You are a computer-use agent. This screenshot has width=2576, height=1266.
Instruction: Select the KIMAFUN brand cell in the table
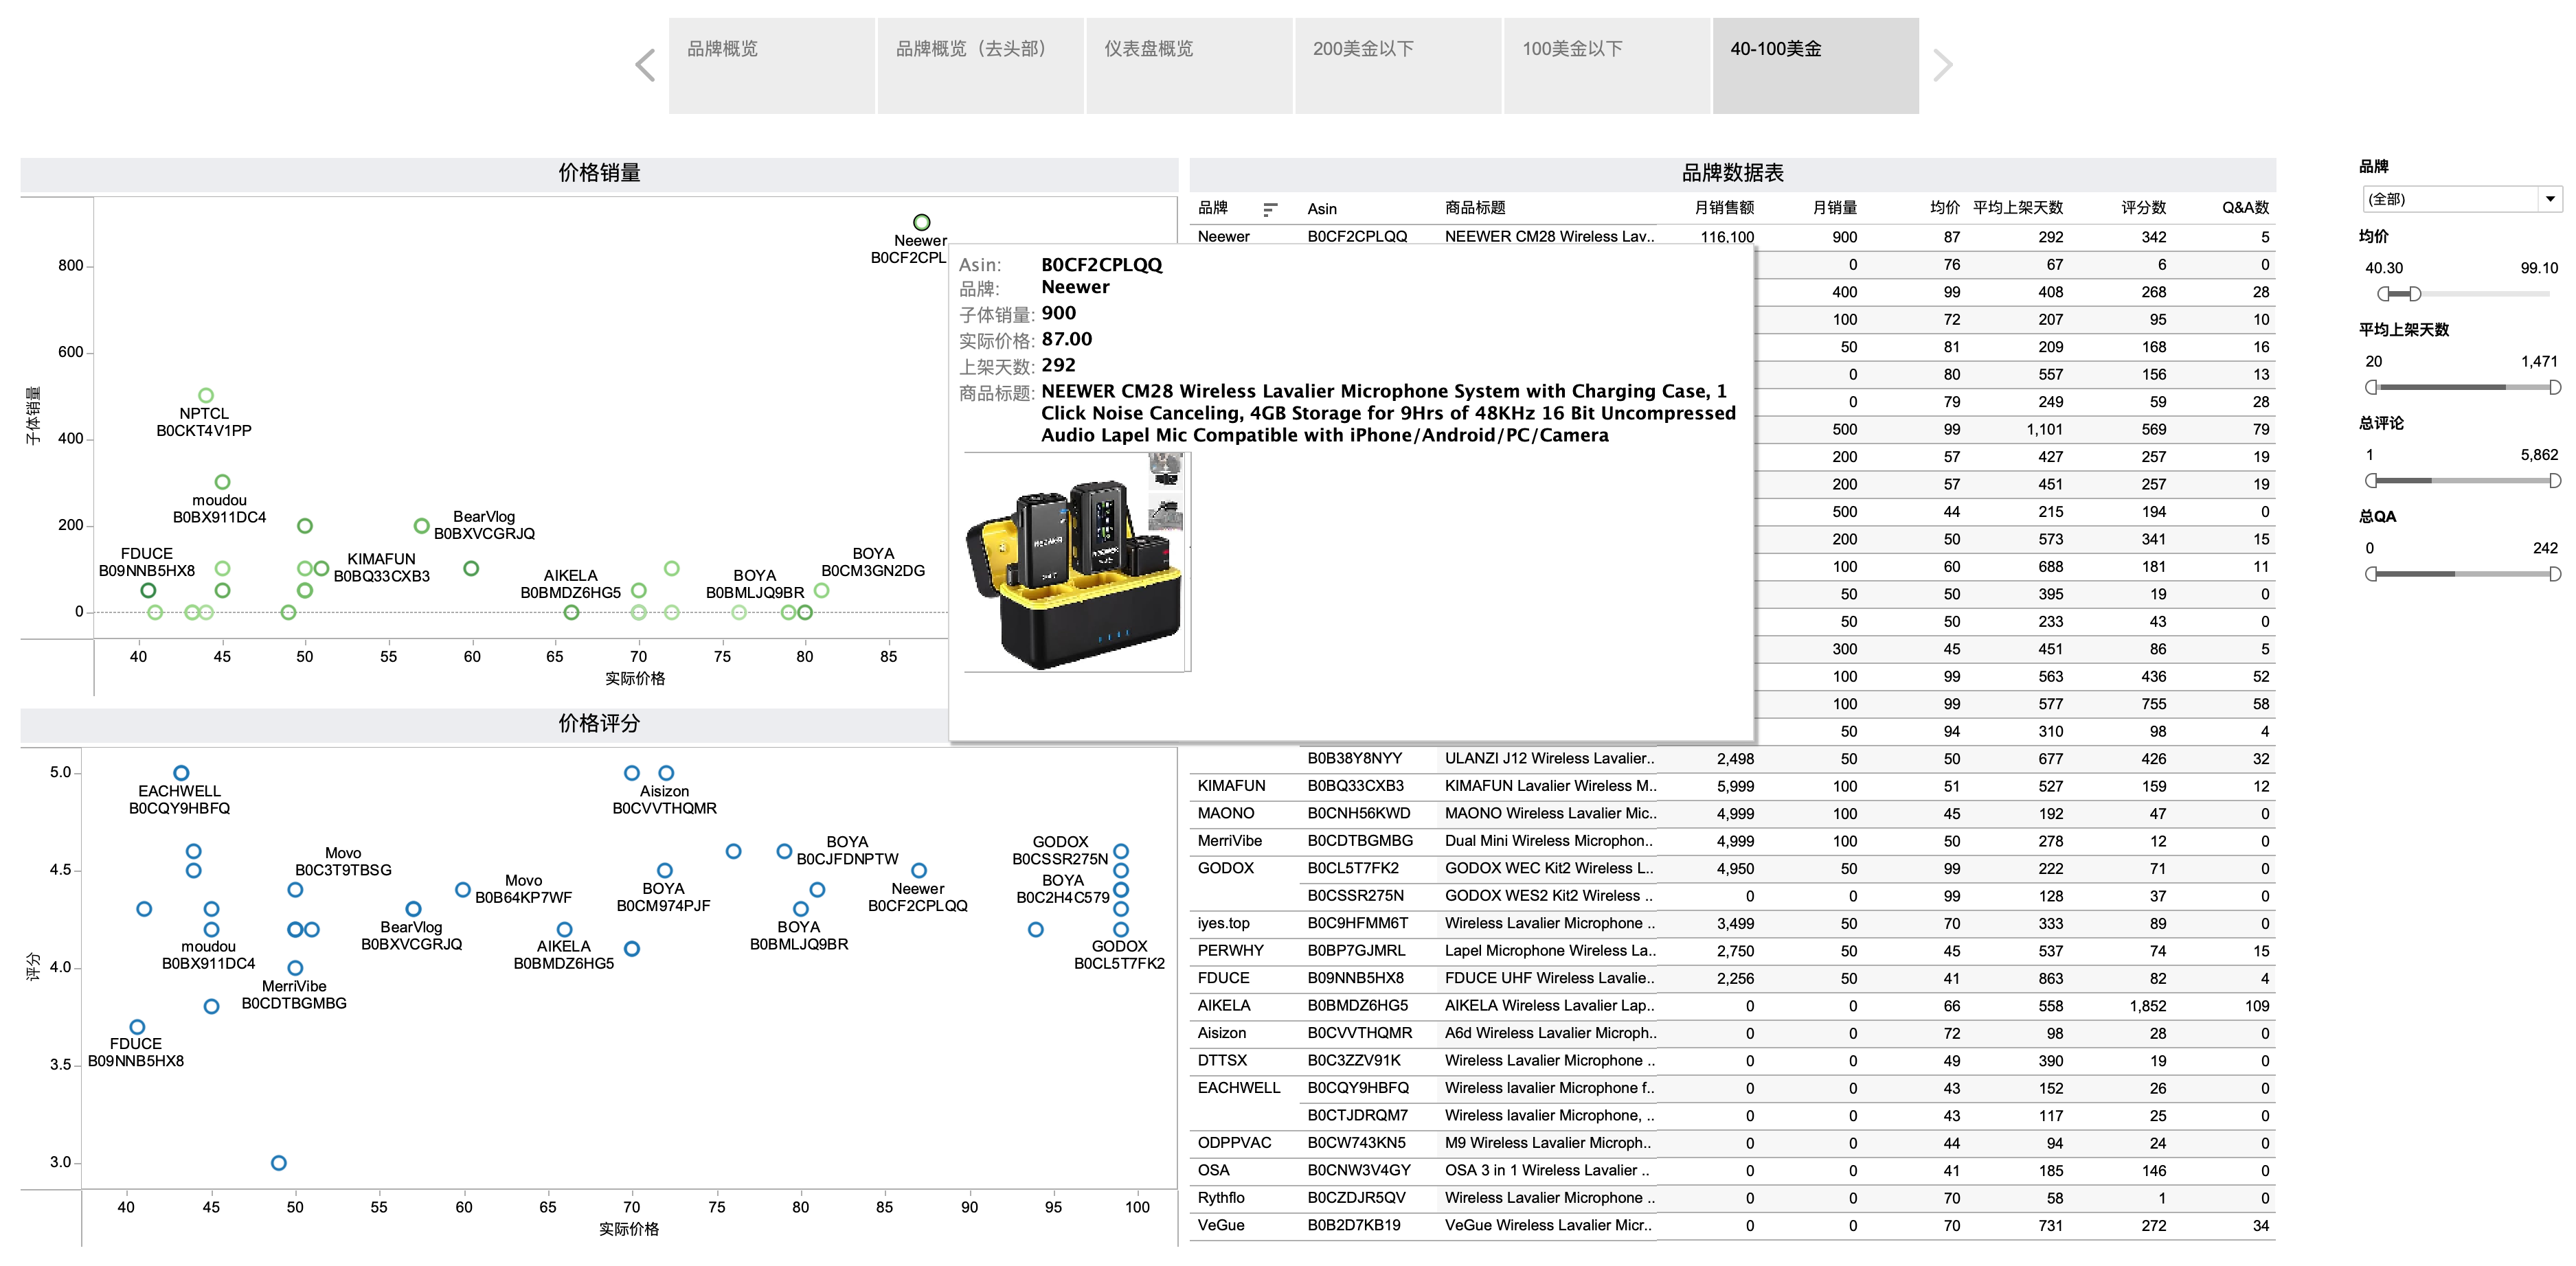click(1231, 786)
